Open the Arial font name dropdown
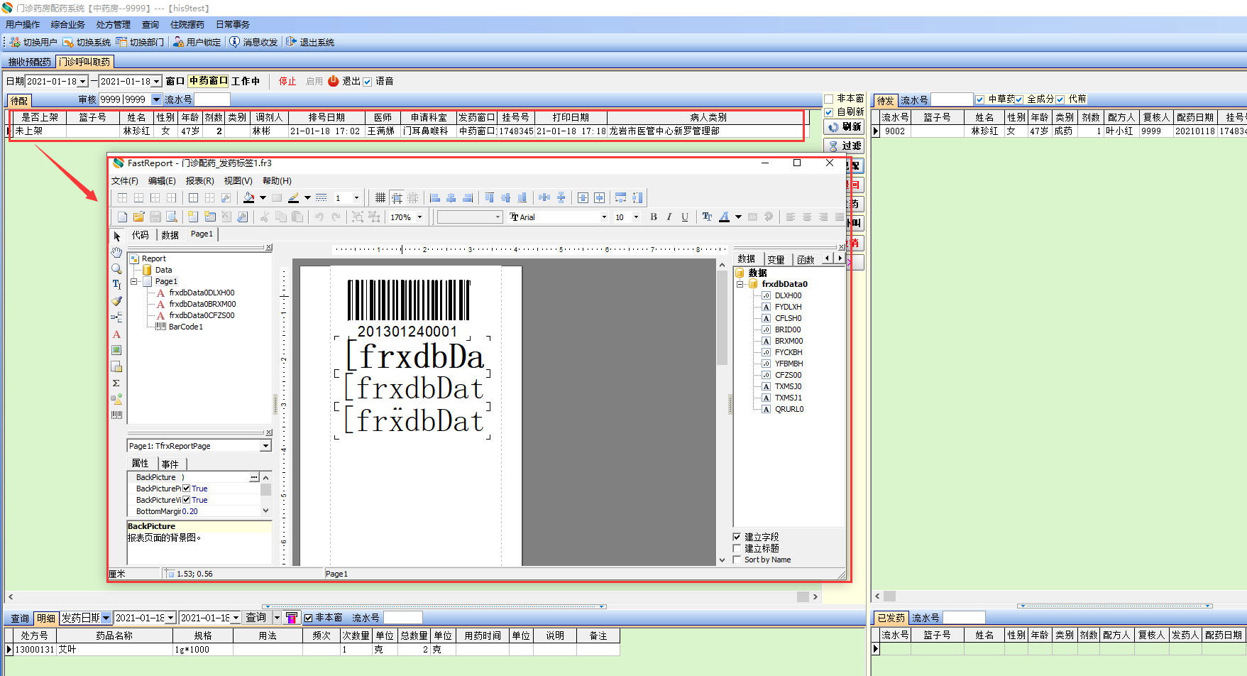The image size is (1247, 676). [x=604, y=217]
